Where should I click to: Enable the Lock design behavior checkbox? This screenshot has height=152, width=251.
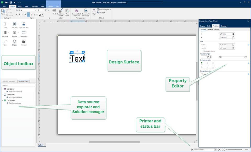202,74
